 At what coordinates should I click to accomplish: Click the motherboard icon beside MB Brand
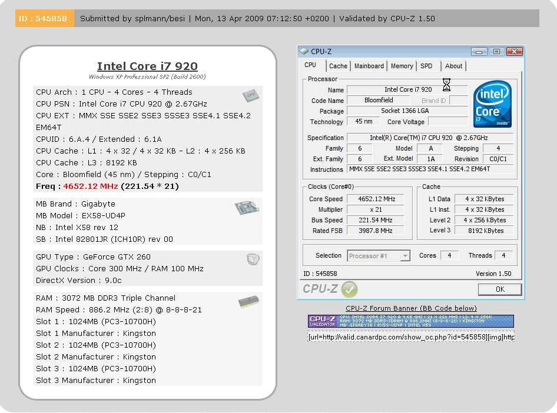247,208
